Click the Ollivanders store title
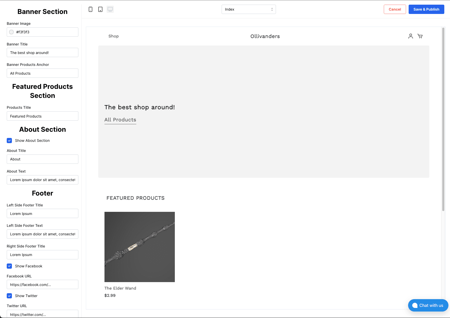This screenshot has width=450, height=318. pyautogui.click(x=265, y=36)
